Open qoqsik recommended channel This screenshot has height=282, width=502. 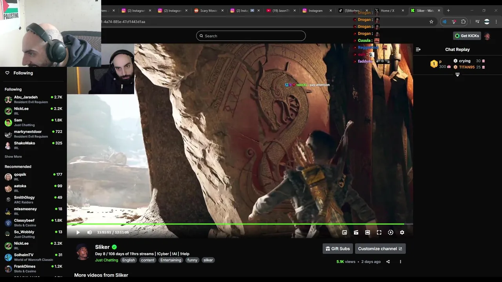click(33, 177)
